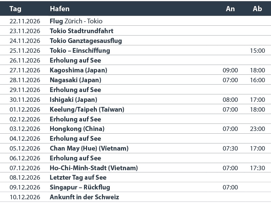Viewport: 271px width, 203px height.
Task: Select 'Flug Zürich - Tokio' entry
Action: point(76,21)
